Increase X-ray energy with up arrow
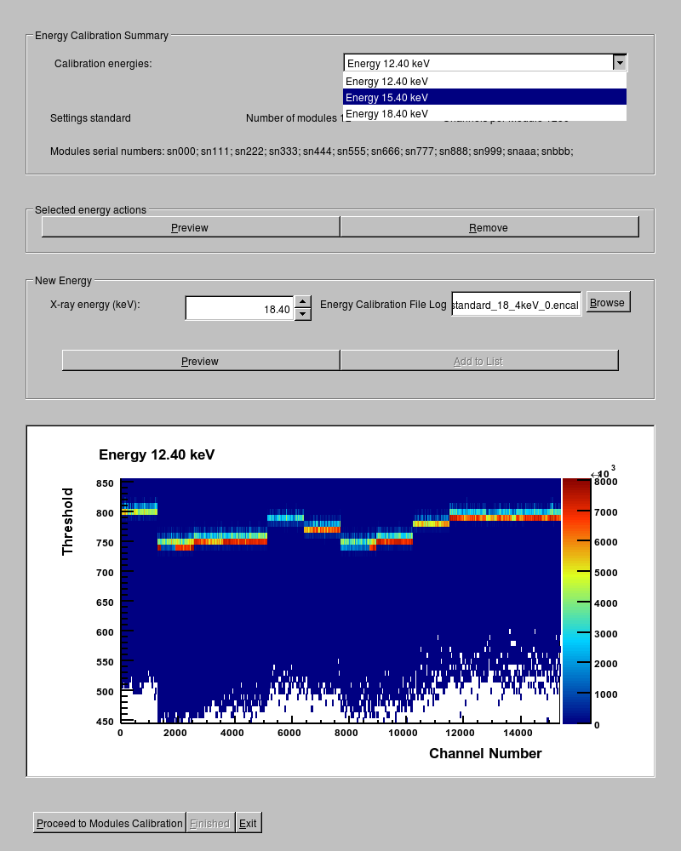 302,302
